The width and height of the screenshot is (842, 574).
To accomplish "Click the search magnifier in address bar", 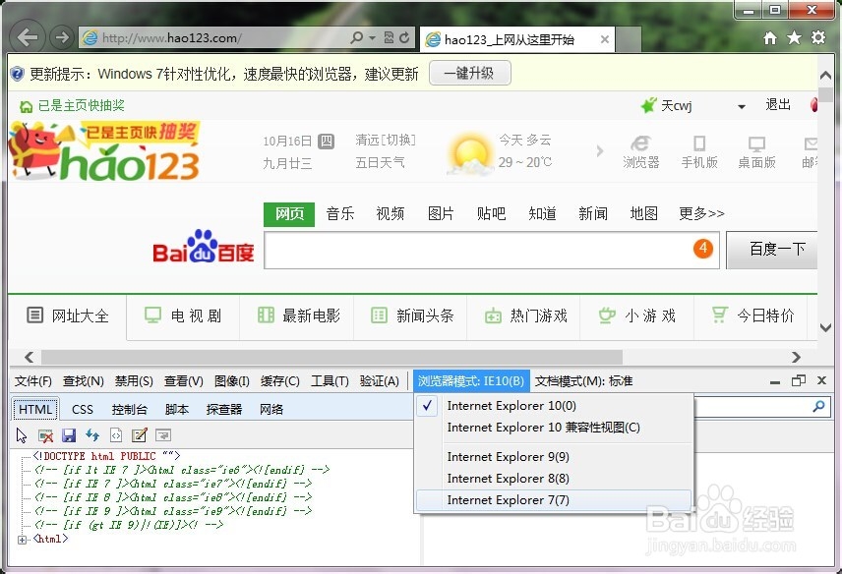I will tap(357, 37).
